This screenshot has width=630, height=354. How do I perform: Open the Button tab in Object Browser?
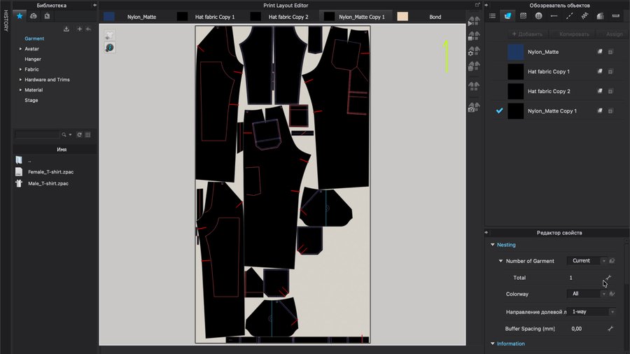pos(538,15)
